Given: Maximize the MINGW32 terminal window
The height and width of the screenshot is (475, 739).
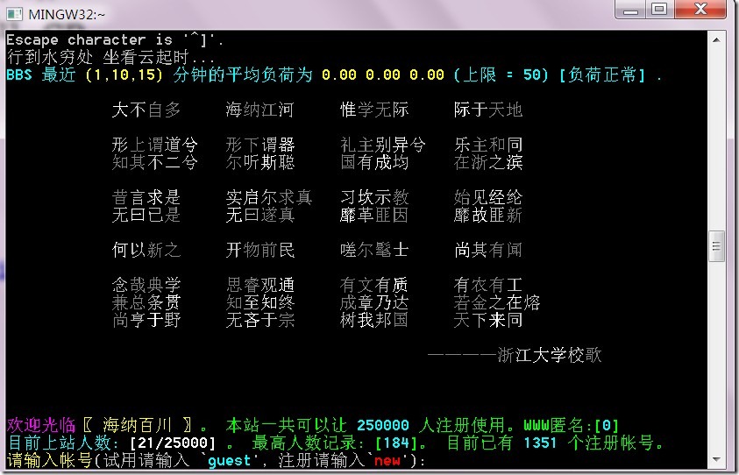Looking at the screenshot, I should pos(659,10).
